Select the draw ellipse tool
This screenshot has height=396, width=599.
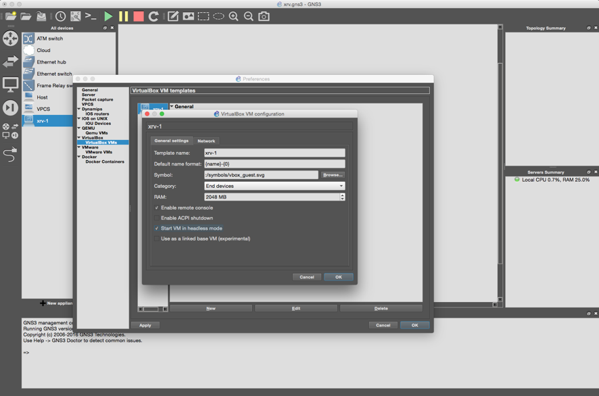[218, 16]
